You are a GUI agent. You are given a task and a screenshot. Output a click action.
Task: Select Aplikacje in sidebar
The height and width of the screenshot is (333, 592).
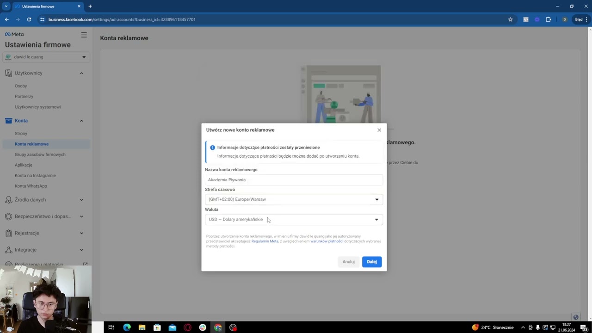click(24, 165)
